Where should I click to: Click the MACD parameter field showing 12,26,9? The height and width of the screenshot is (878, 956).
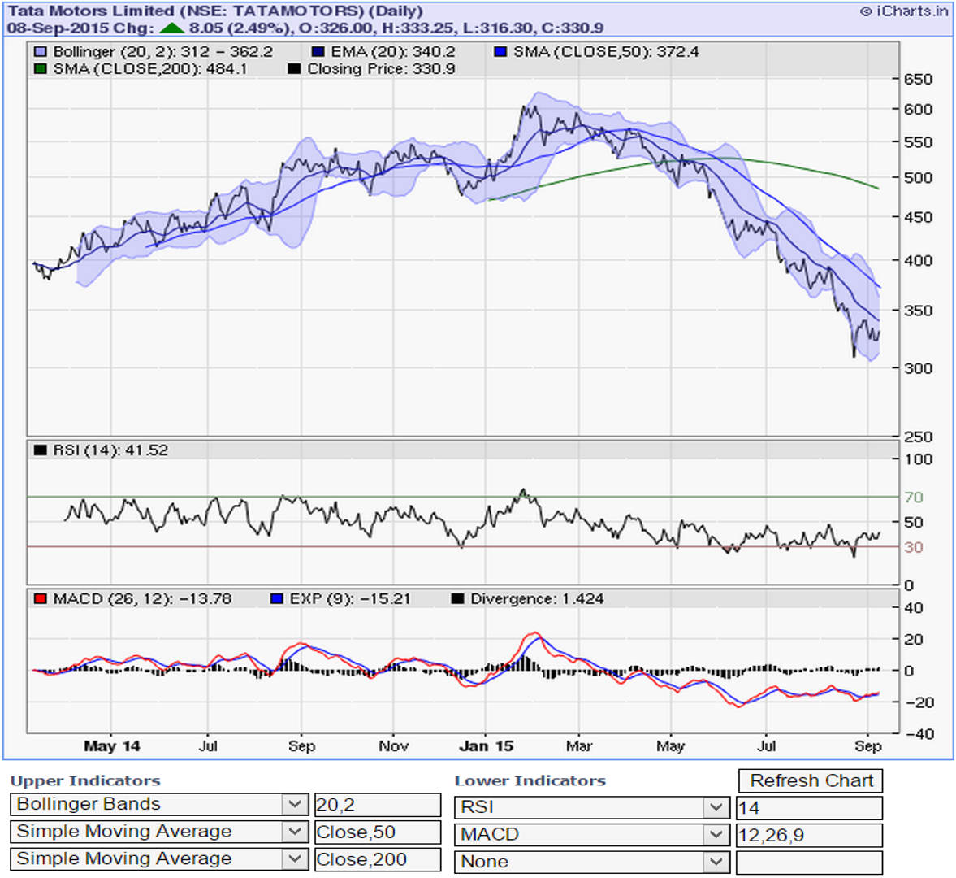pyautogui.click(x=809, y=835)
